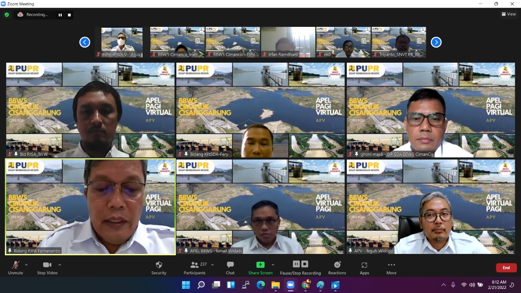Viewport: 521px width, 293px height.
Task: Show hidden system tray icons
Action: [444, 285]
